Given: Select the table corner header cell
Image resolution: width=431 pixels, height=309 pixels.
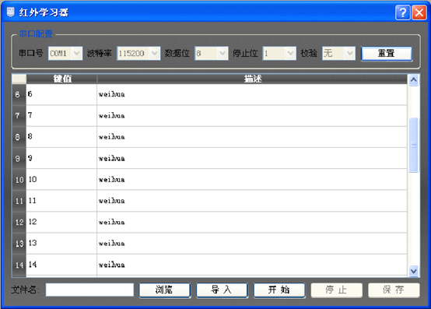Looking at the screenshot, I should pyautogui.click(x=19, y=79).
